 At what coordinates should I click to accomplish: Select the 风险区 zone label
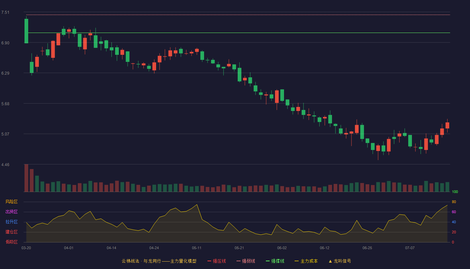coord(11,202)
